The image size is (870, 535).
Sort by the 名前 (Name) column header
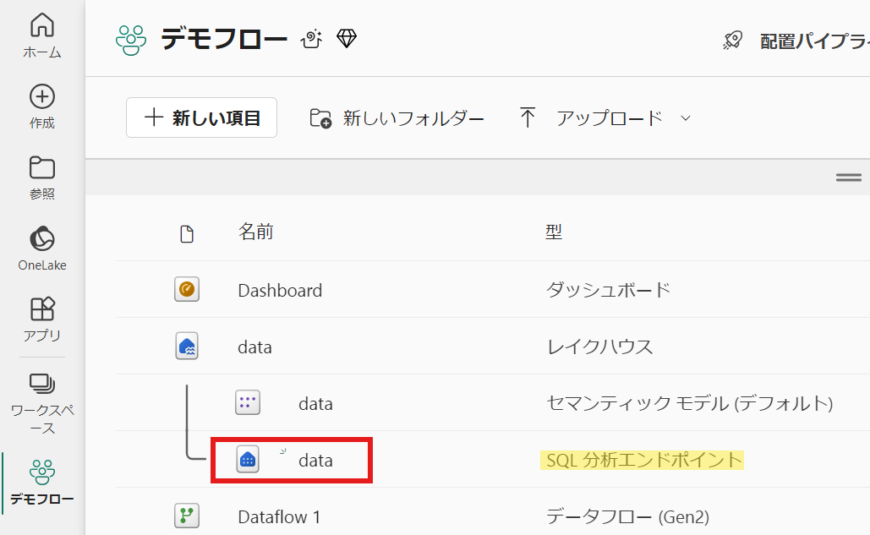(x=256, y=232)
